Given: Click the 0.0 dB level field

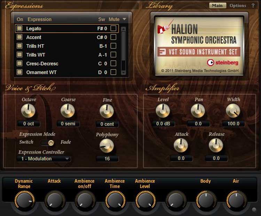Looking at the screenshot, I should point(163,123).
